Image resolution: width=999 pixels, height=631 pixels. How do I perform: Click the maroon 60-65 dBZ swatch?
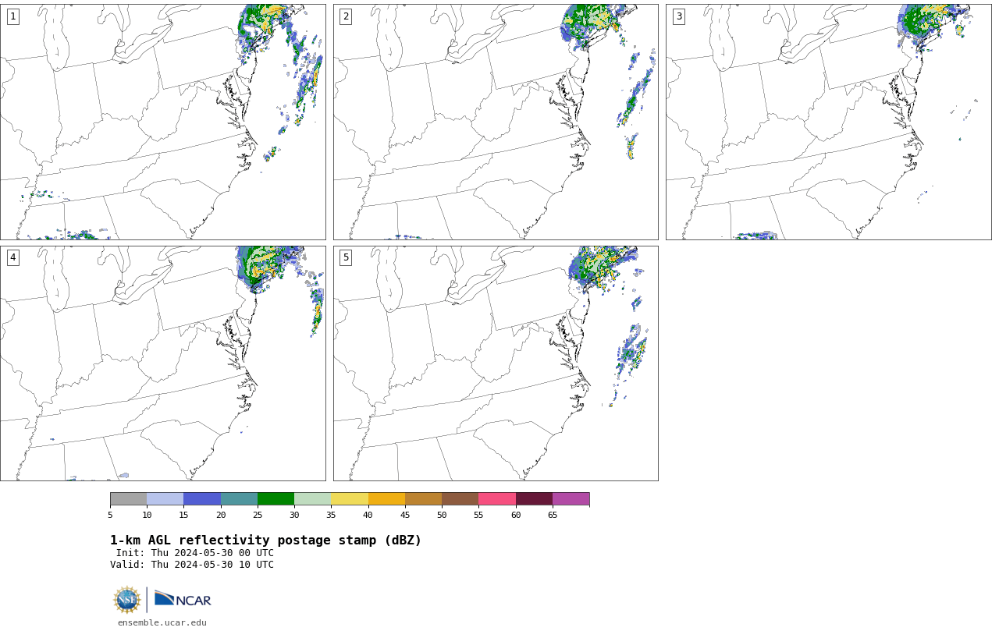534,499
